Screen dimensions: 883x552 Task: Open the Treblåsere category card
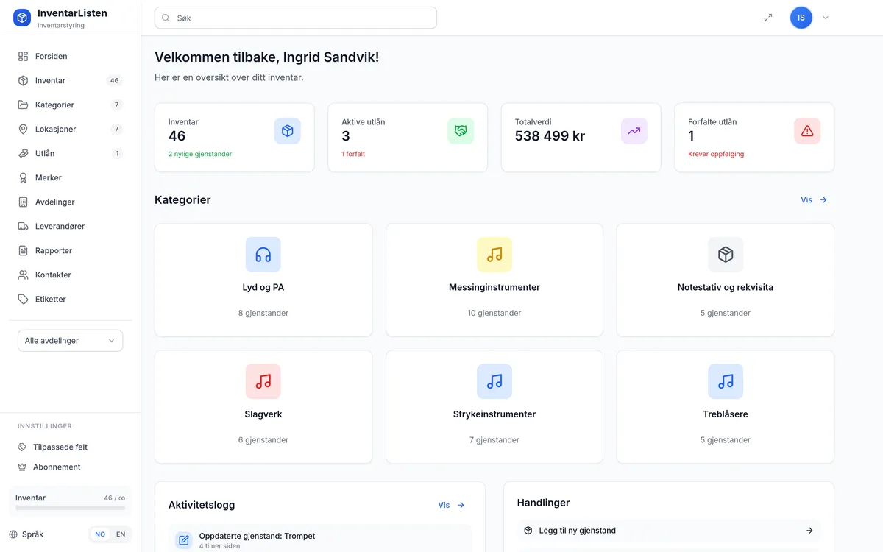(726, 407)
